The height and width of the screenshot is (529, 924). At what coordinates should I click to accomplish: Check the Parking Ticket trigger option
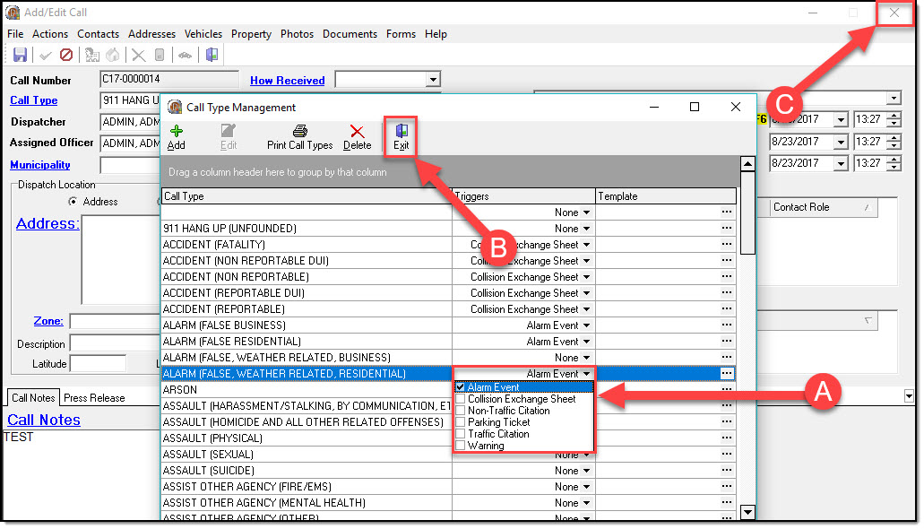coord(461,422)
